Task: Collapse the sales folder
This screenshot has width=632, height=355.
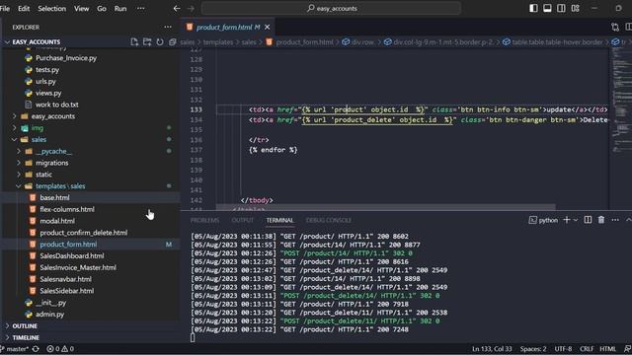Action: (39, 140)
